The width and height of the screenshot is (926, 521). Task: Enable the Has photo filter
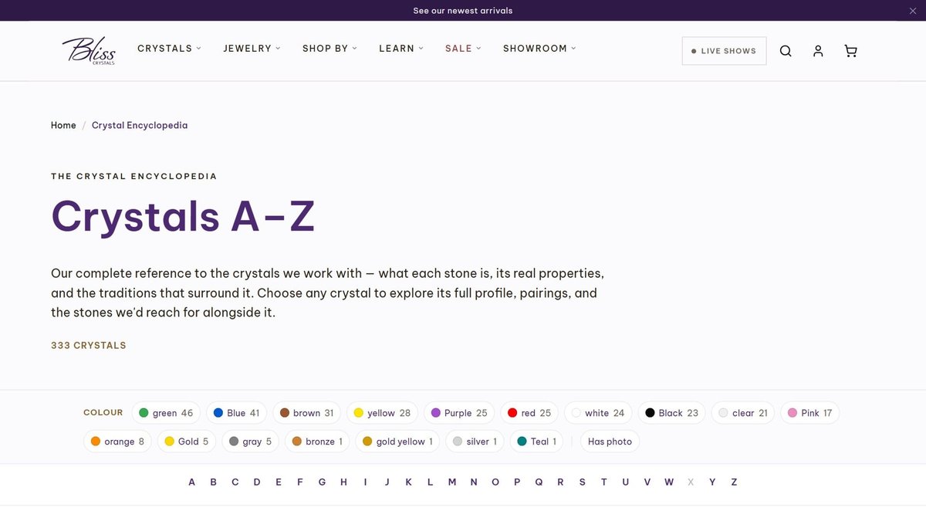pos(610,441)
